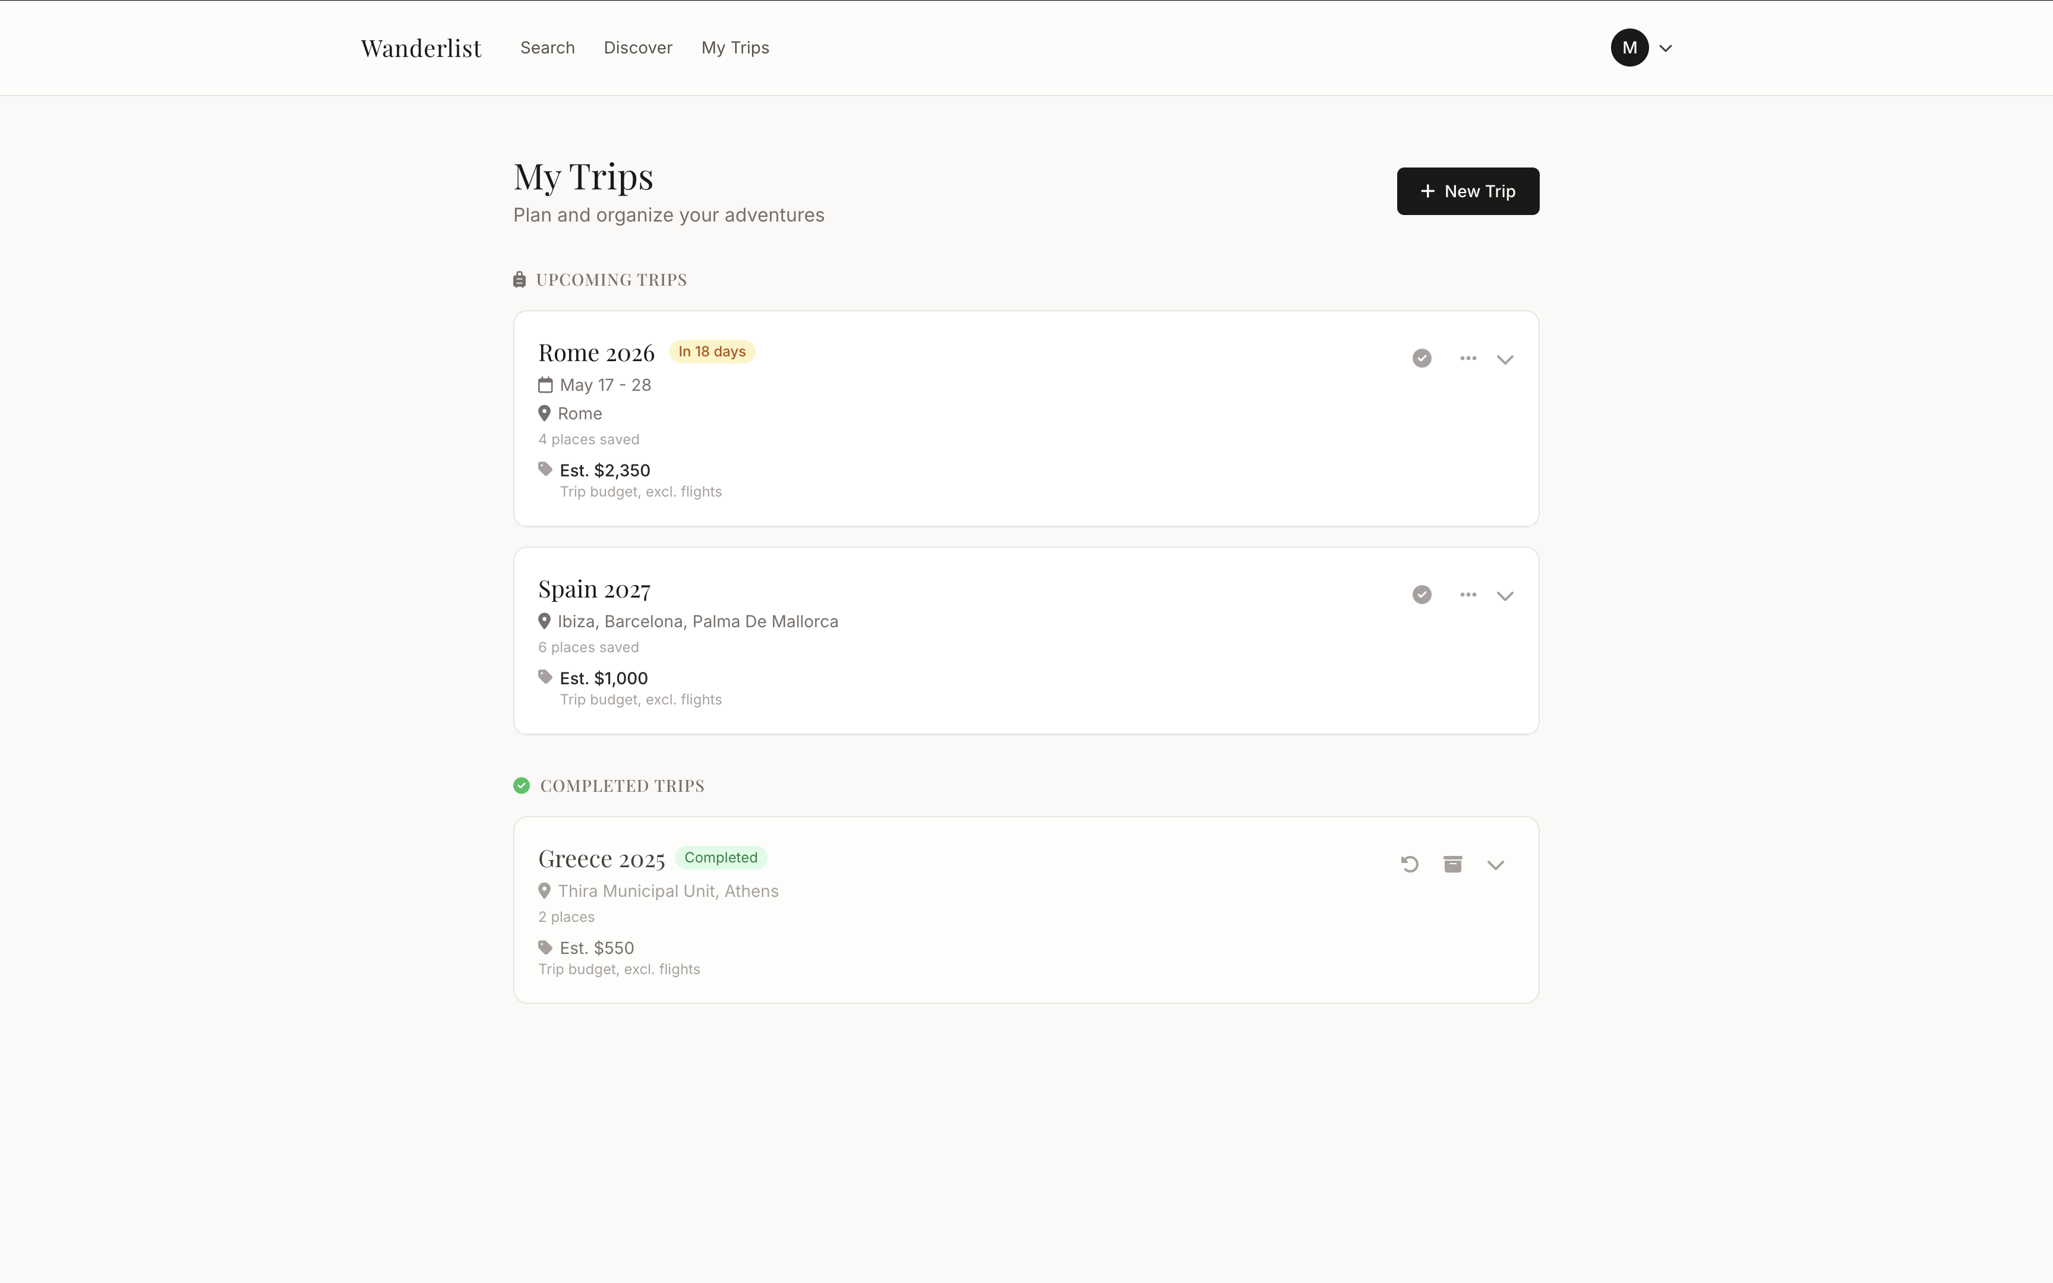Click the 'UPCOMING TRIPS' section heading

point(612,280)
